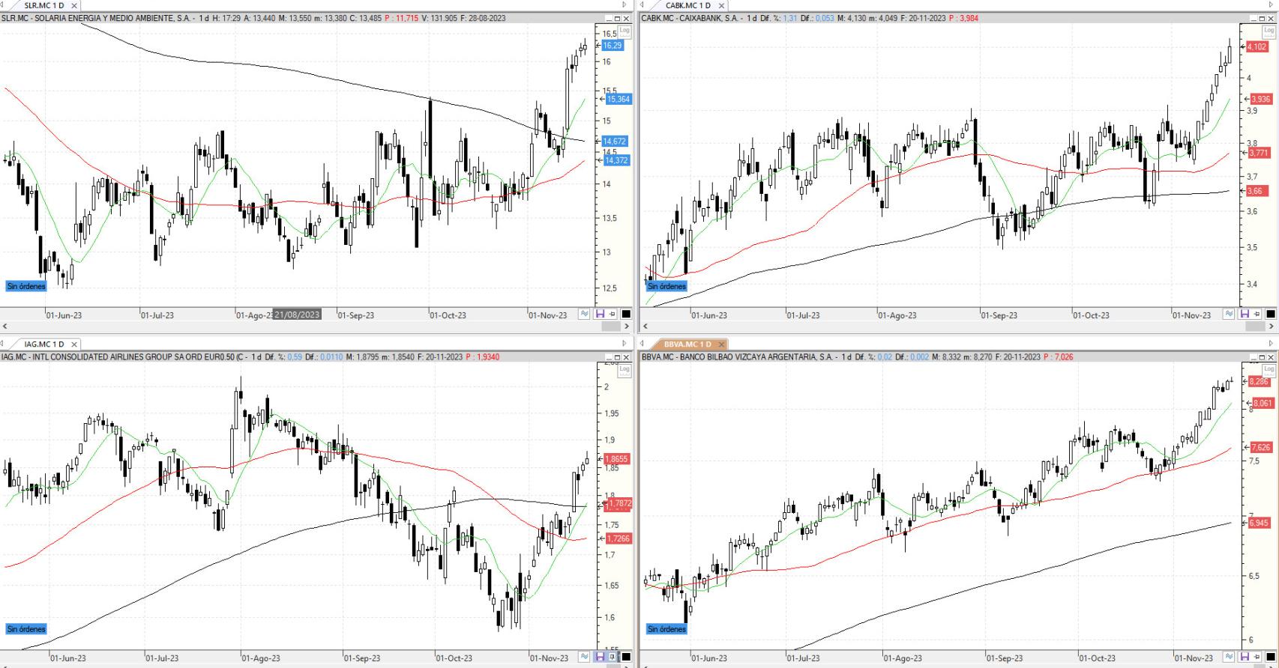Click Sin órdenes button on IAG.MC chart
The width and height of the screenshot is (1279, 668).
point(26,629)
